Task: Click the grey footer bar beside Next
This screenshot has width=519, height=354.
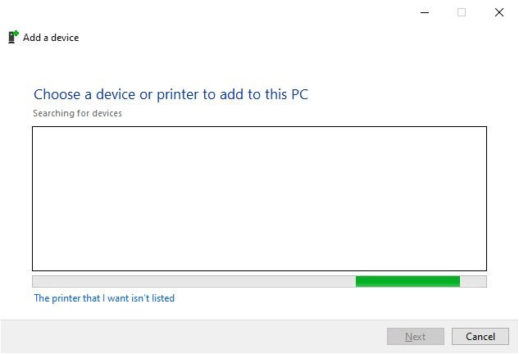Action: (193, 337)
